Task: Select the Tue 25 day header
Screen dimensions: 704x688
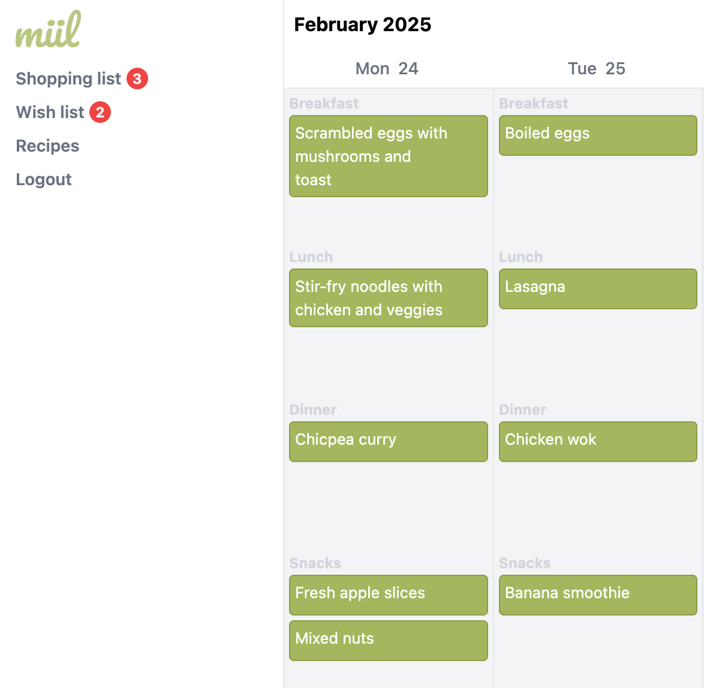Action: pos(597,68)
